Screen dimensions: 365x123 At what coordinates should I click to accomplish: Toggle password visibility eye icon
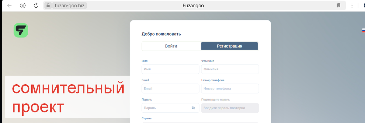click(x=193, y=108)
